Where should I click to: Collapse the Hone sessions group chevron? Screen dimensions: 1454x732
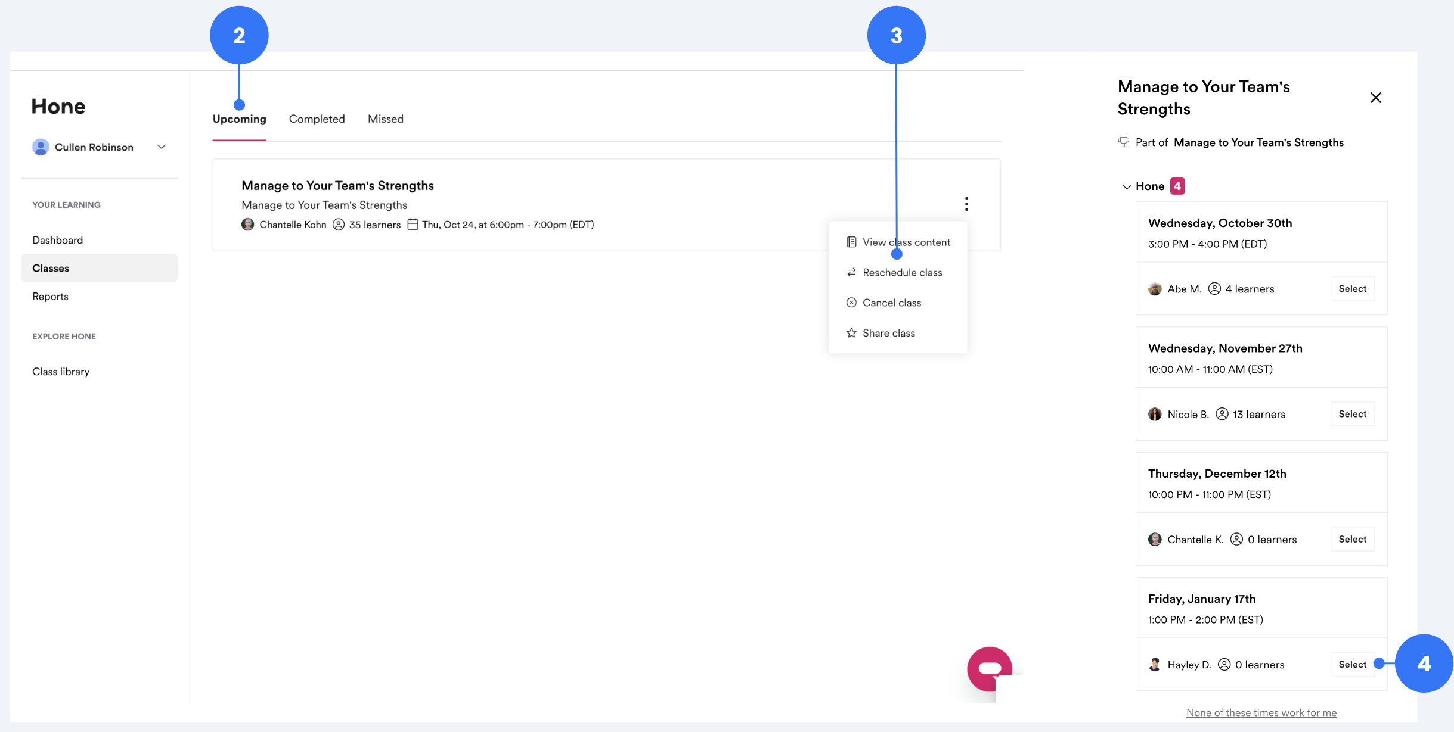click(1126, 187)
